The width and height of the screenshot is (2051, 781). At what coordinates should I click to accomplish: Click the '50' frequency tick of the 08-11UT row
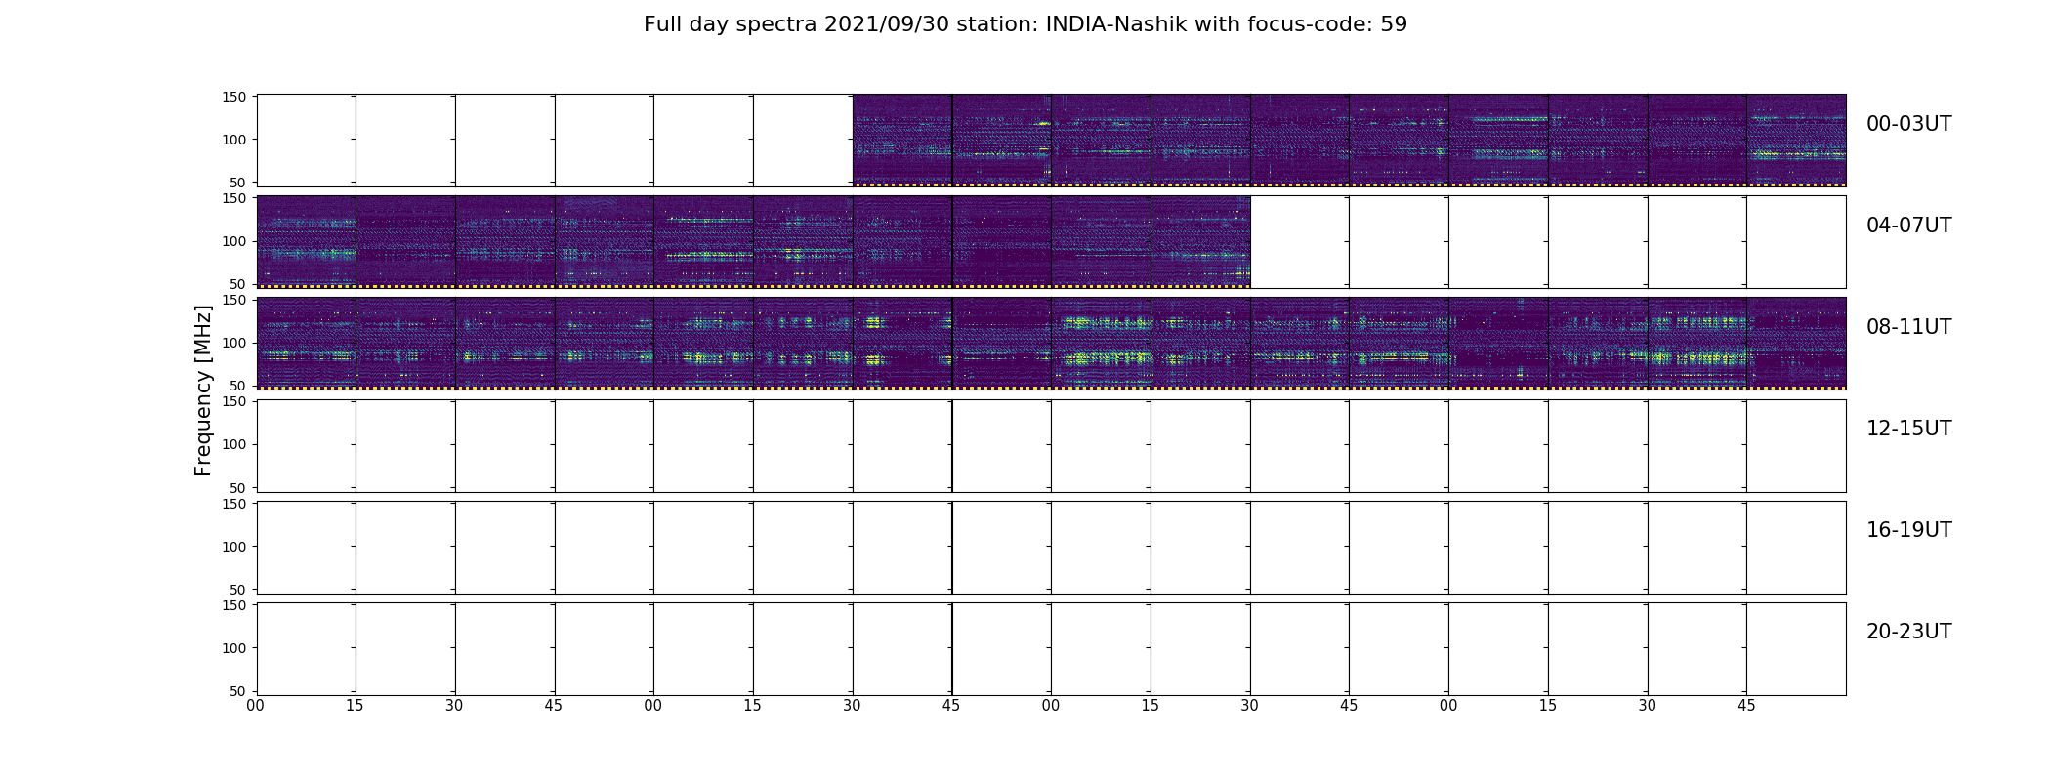pos(238,386)
